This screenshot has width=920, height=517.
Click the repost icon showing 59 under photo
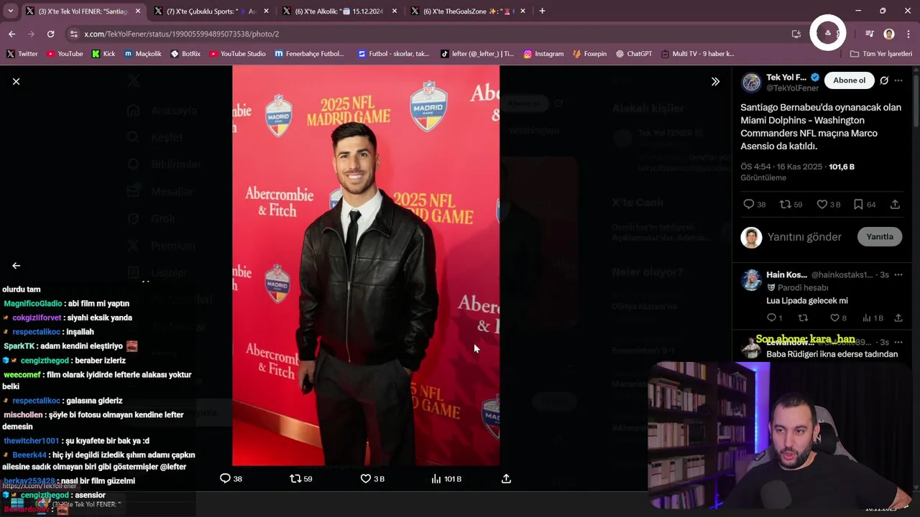point(295,478)
